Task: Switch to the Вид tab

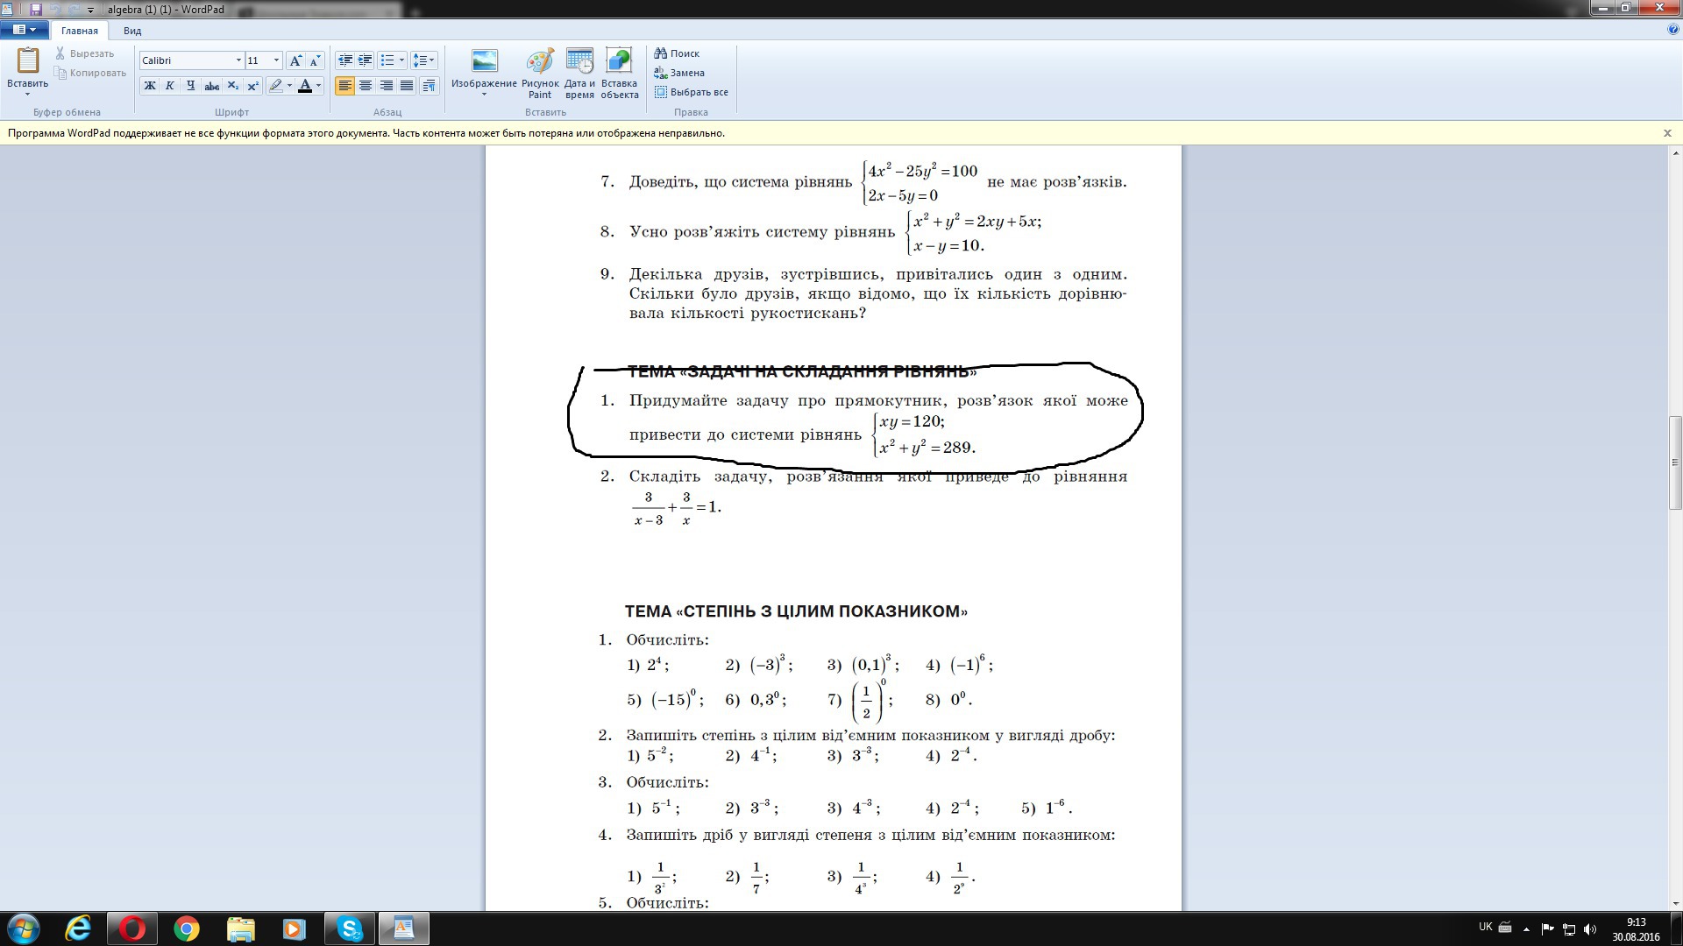Action: pyautogui.click(x=132, y=31)
